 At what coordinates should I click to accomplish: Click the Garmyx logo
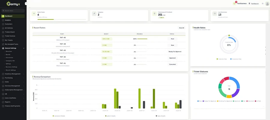click(13, 4)
